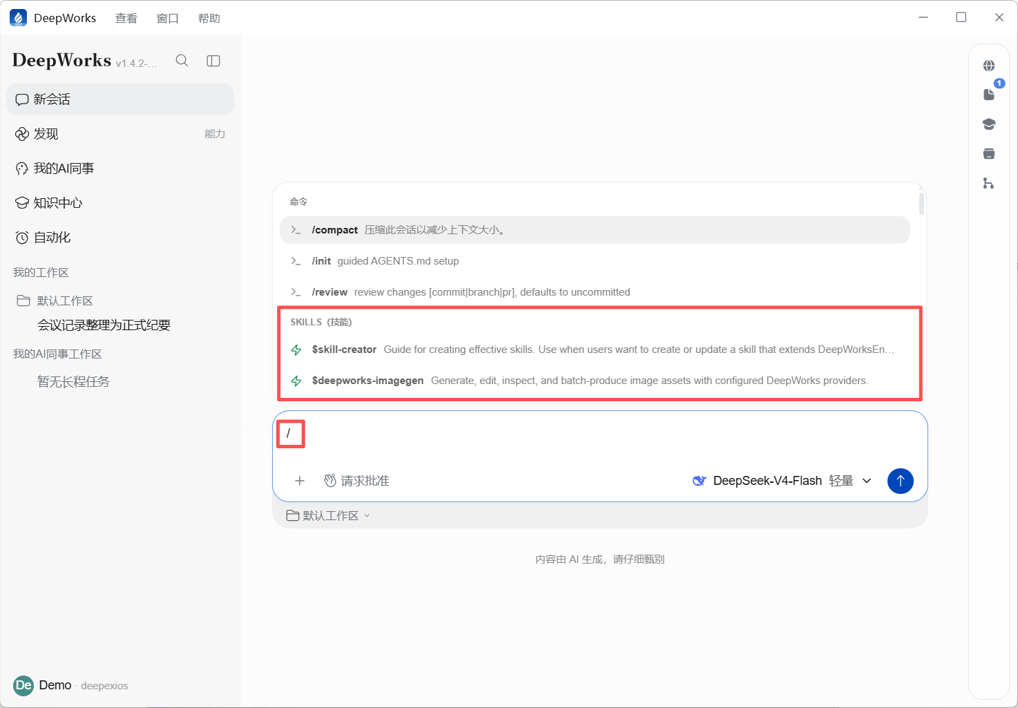Open 自动化 page
Viewport: 1018px width, 708px height.
pyautogui.click(x=120, y=238)
